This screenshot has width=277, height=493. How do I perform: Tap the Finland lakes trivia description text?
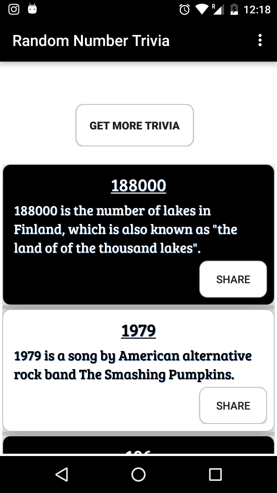point(125,229)
